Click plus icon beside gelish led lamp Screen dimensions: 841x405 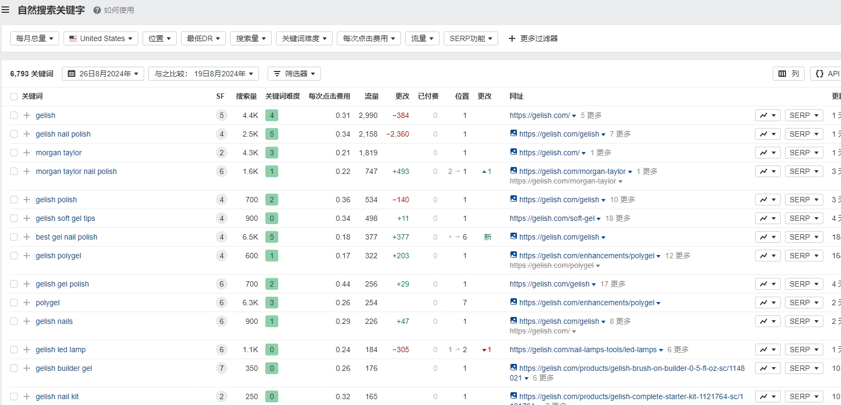(27, 350)
